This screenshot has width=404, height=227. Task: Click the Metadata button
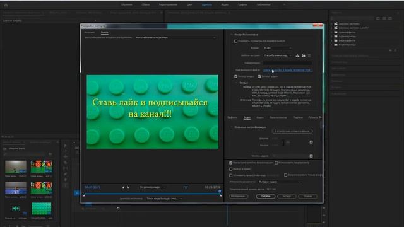pyautogui.click(x=239, y=196)
